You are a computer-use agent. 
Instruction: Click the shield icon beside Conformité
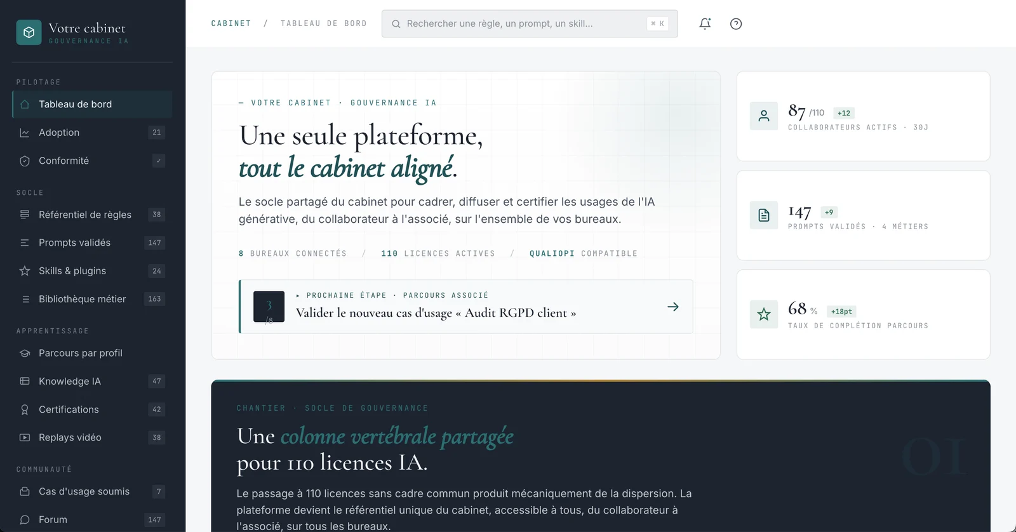(25, 161)
